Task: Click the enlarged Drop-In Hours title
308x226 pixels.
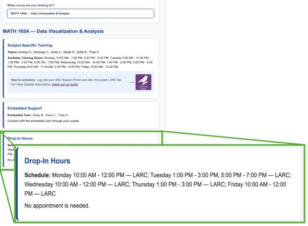Action: click(47, 161)
